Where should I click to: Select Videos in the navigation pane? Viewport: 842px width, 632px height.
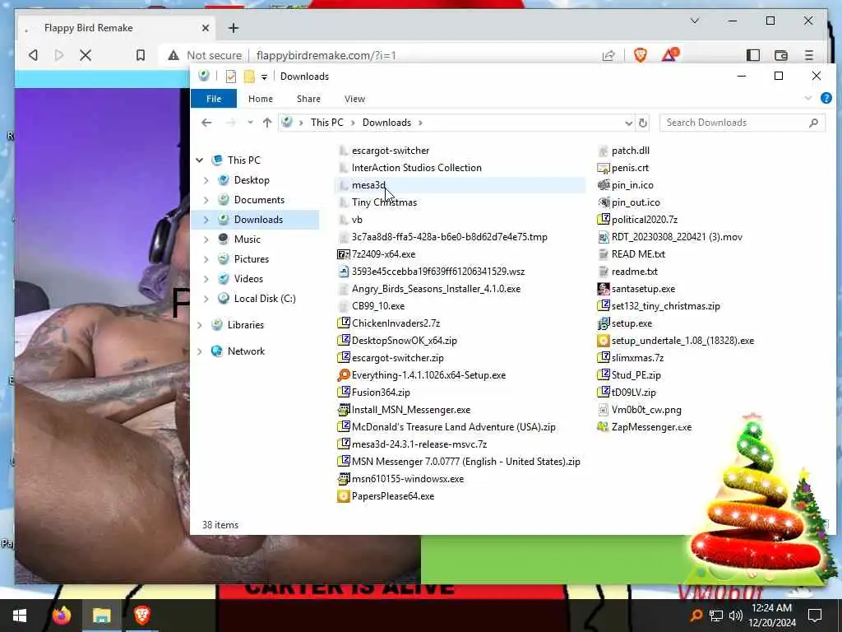pos(248,278)
